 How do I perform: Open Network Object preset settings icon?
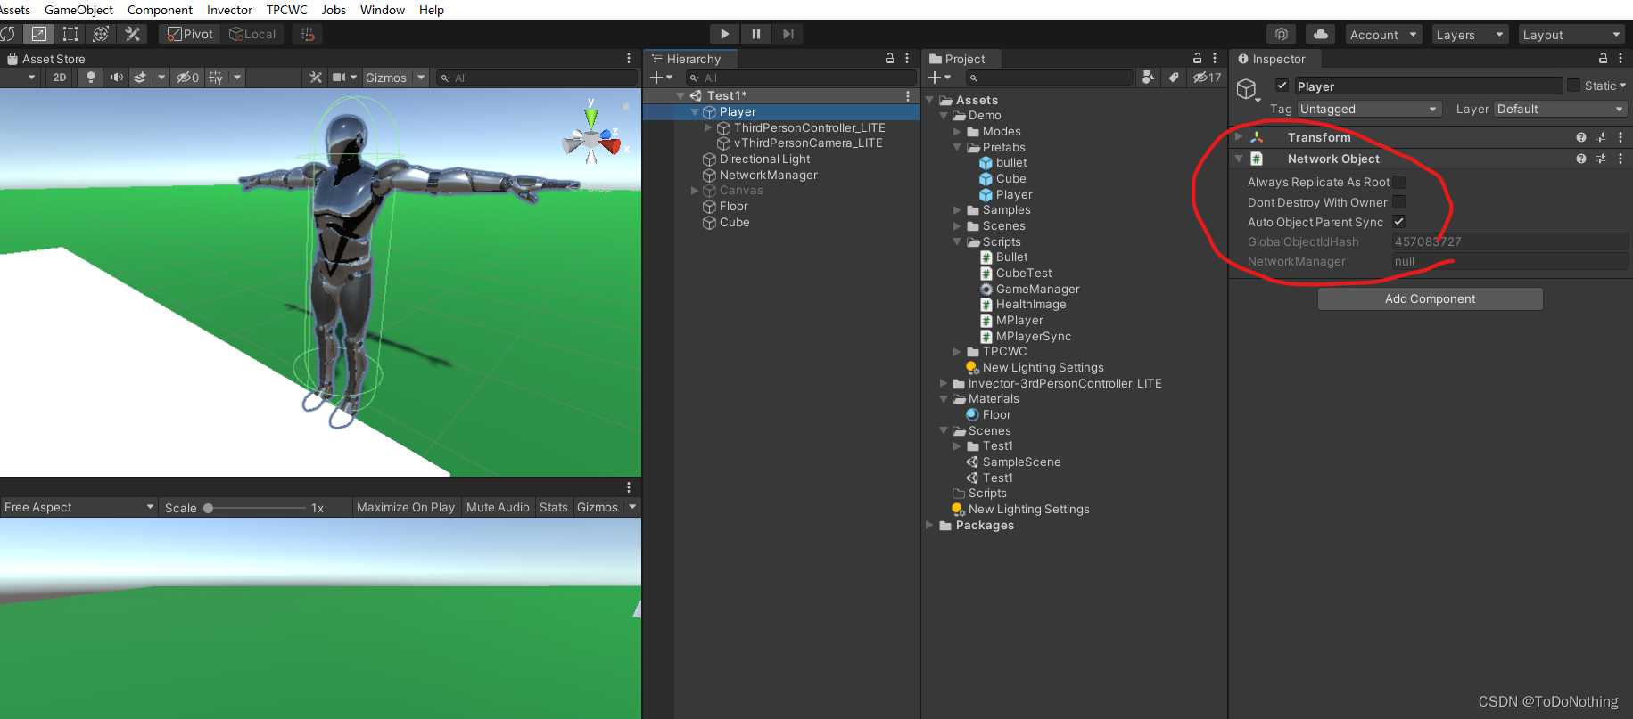coord(1601,159)
